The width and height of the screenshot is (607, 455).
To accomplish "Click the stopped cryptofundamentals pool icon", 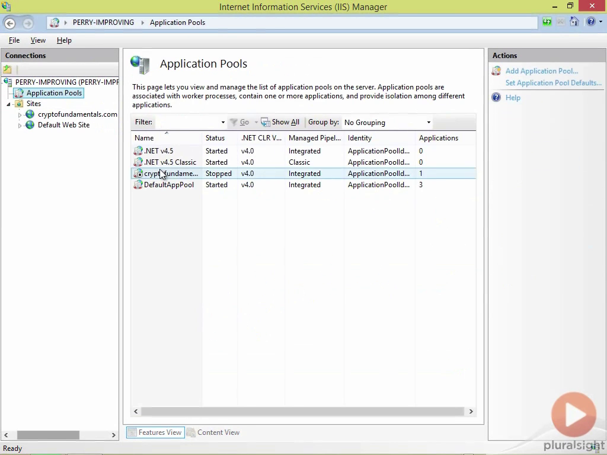I will [x=138, y=174].
